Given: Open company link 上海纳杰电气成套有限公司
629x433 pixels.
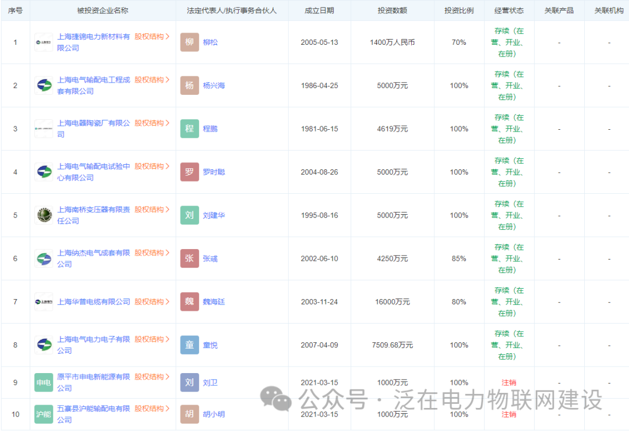Looking at the screenshot, I should tap(93, 258).
